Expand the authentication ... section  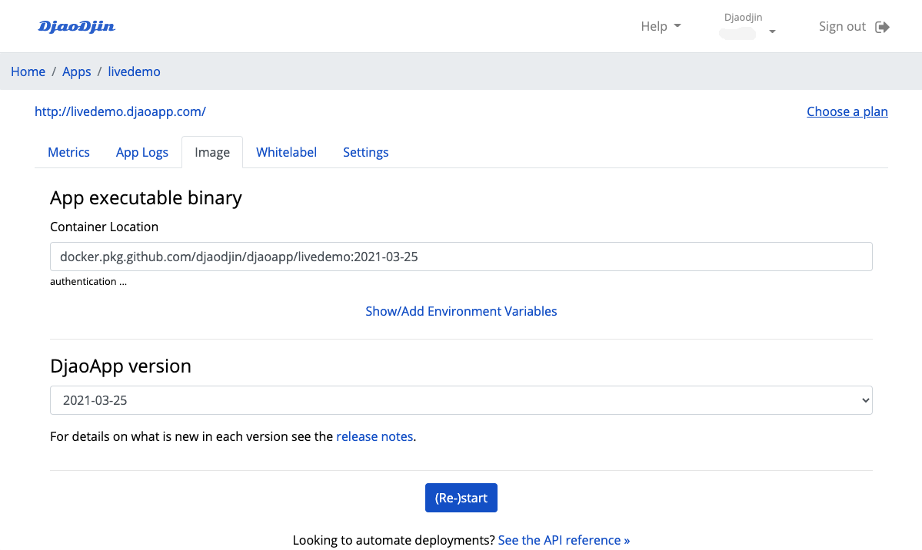tap(88, 281)
